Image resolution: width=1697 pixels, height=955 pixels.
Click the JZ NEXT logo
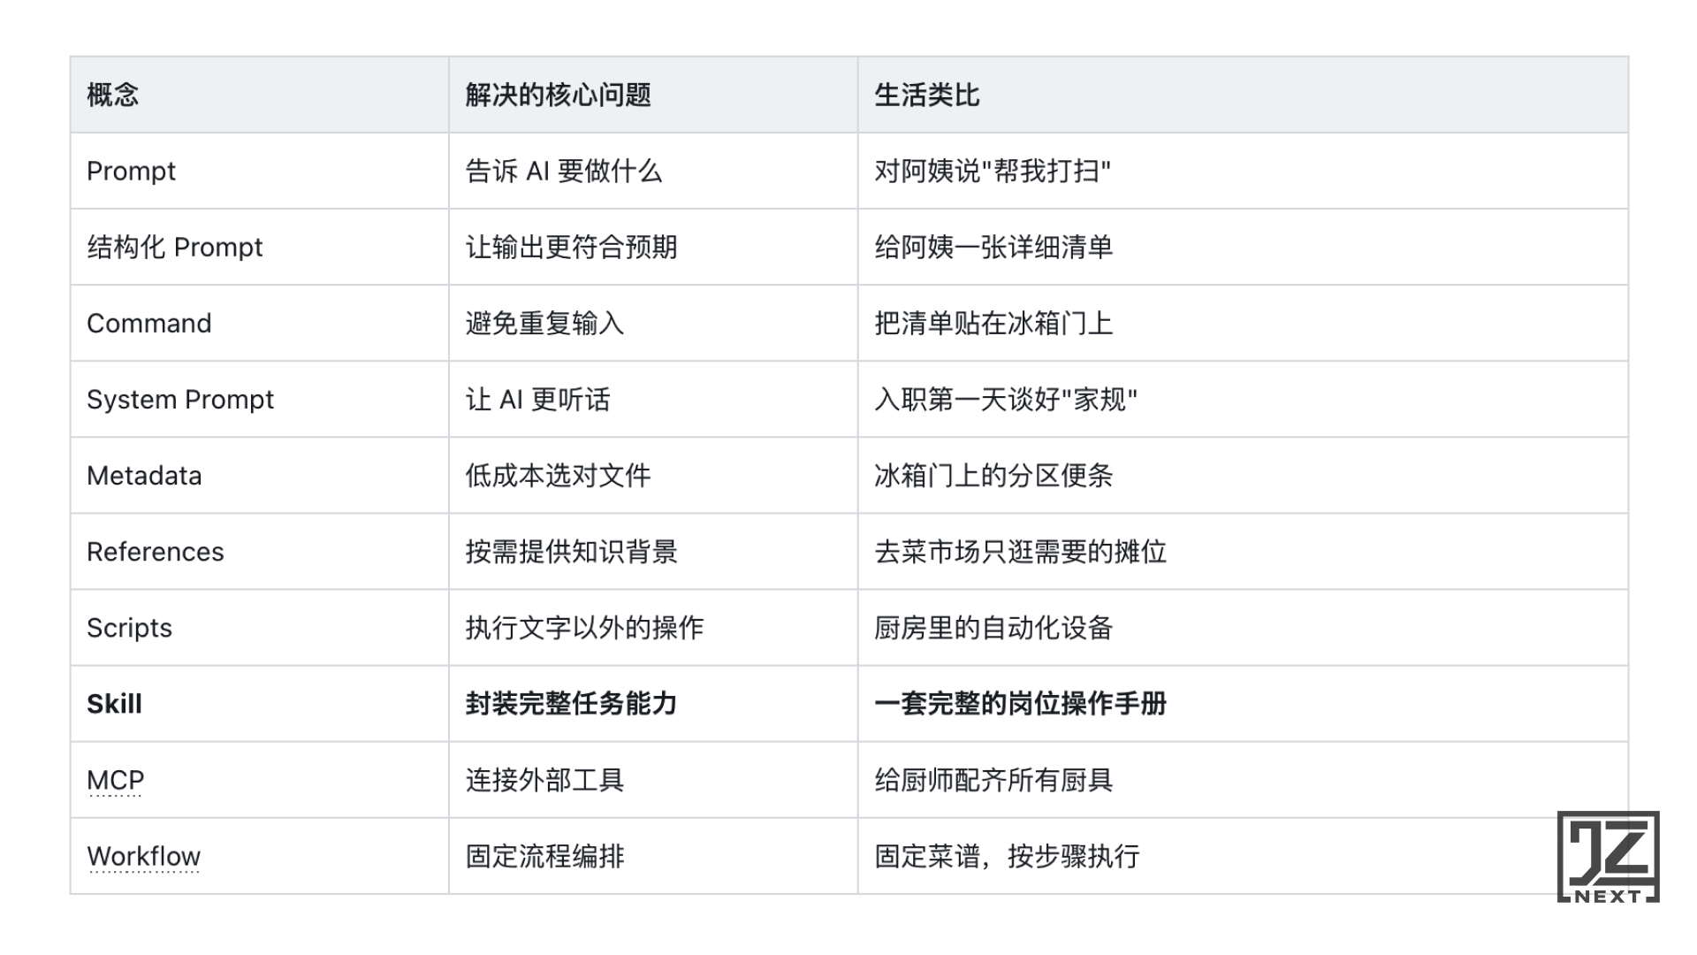click(1608, 857)
